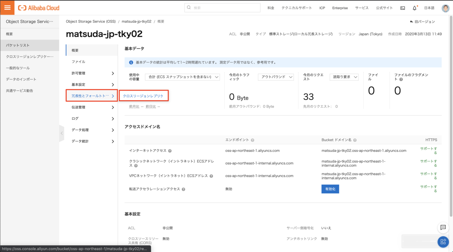Image resolution: width=453 pixels, height=252 pixels.
Task: Open the 読取り要求 request dropdown
Action: pyautogui.click(x=344, y=77)
